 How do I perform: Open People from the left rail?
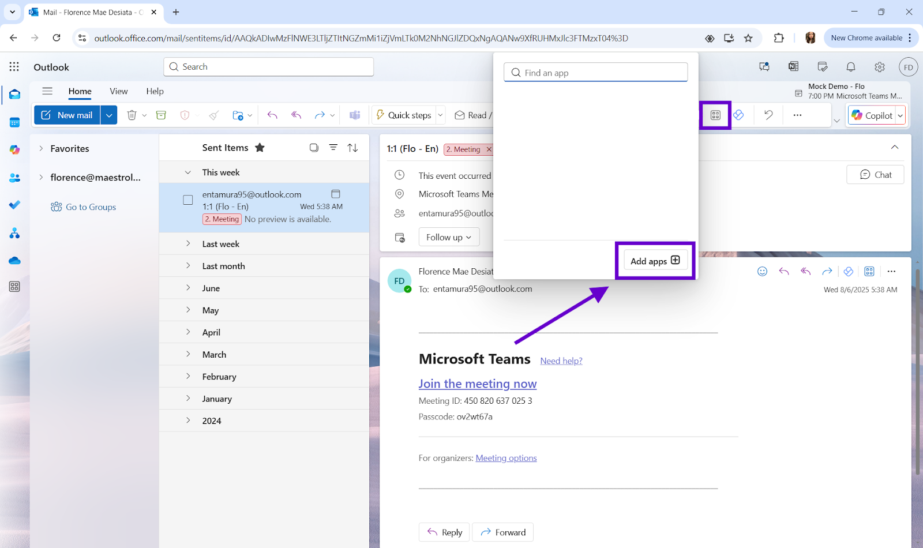click(x=14, y=178)
